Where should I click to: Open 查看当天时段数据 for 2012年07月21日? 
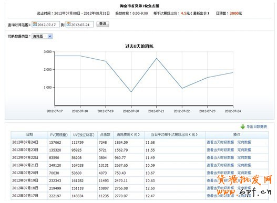[x=220, y=165]
